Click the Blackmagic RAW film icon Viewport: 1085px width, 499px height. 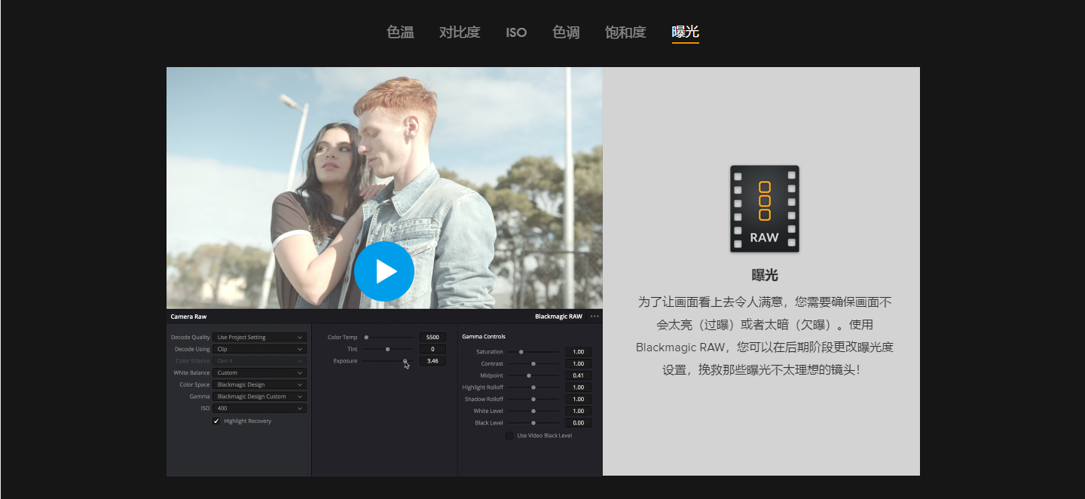tap(764, 209)
